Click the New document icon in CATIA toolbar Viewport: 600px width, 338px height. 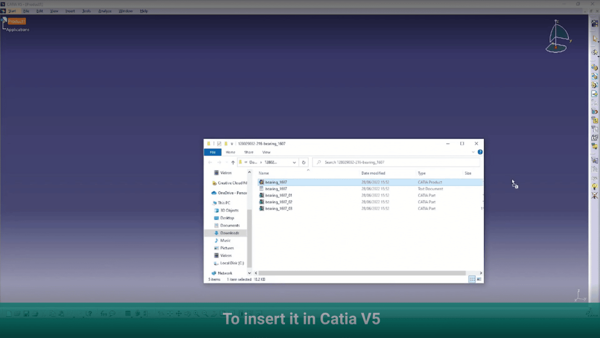pyautogui.click(x=8, y=313)
